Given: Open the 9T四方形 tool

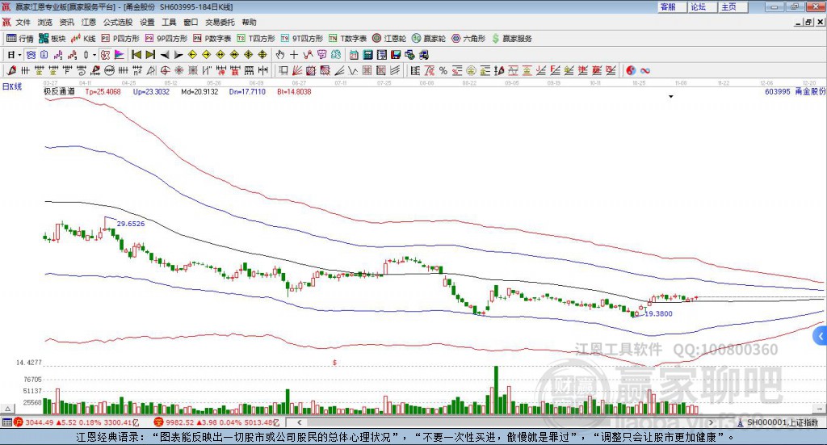Looking at the screenshot, I should 302,39.
